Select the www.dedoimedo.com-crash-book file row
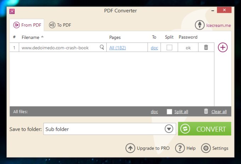 pos(112,47)
